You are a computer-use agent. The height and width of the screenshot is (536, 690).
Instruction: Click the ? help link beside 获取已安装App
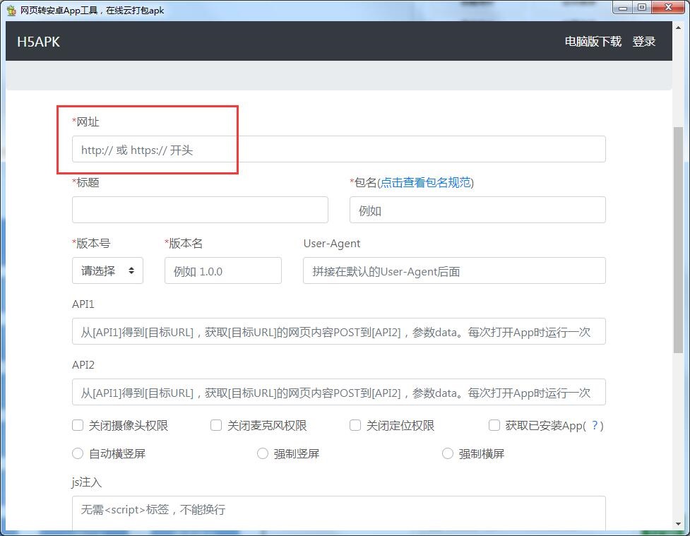point(595,425)
